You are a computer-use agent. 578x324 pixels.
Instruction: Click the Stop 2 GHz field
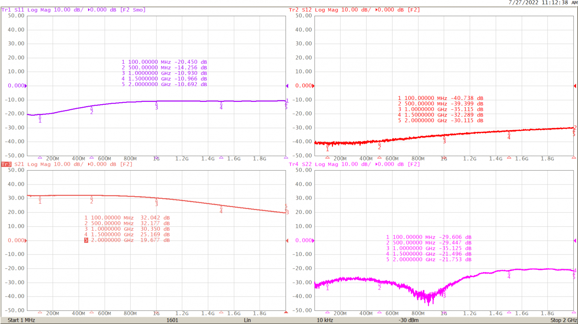coord(563,320)
